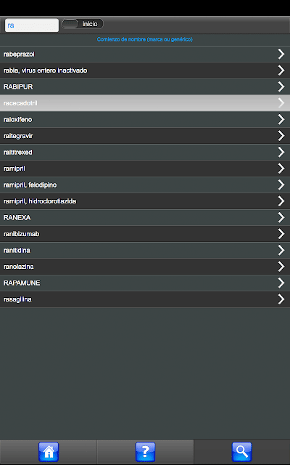Open the ranitidina list item

(x=145, y=250)
